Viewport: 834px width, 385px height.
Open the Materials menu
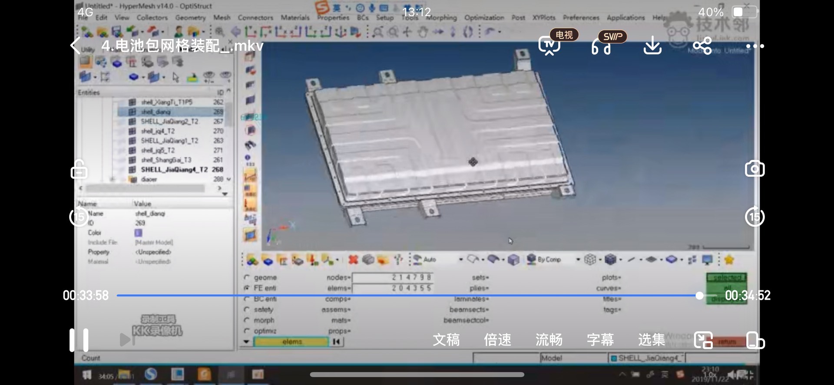coord(295,17)
